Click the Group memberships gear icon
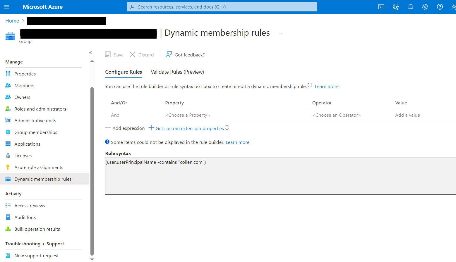The height and width of the screenshot is (262, 456). 8,132
